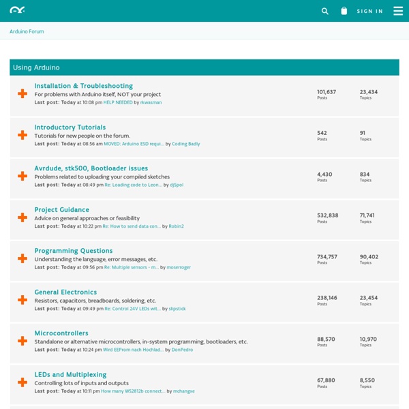Click the plus icon beside Programming Questions
The image size is (409, 409).
(x=22, y=258)
